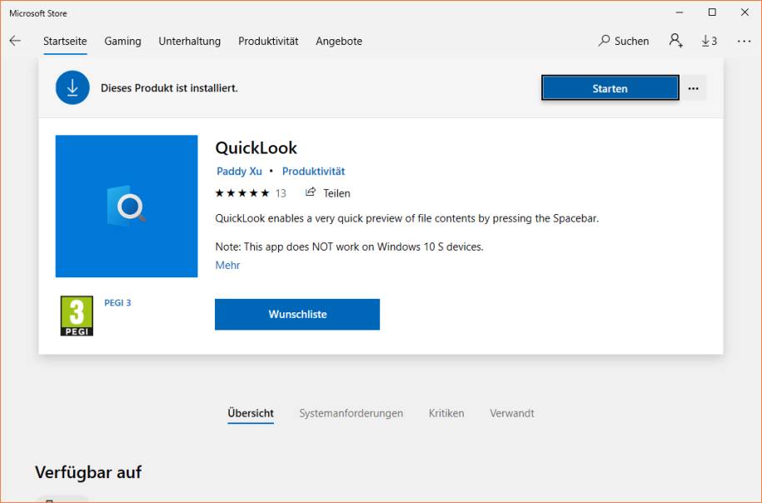Select the Unterhaltung menu item
The height and width of the screenshot is (503, 762).
coord(189,41)
